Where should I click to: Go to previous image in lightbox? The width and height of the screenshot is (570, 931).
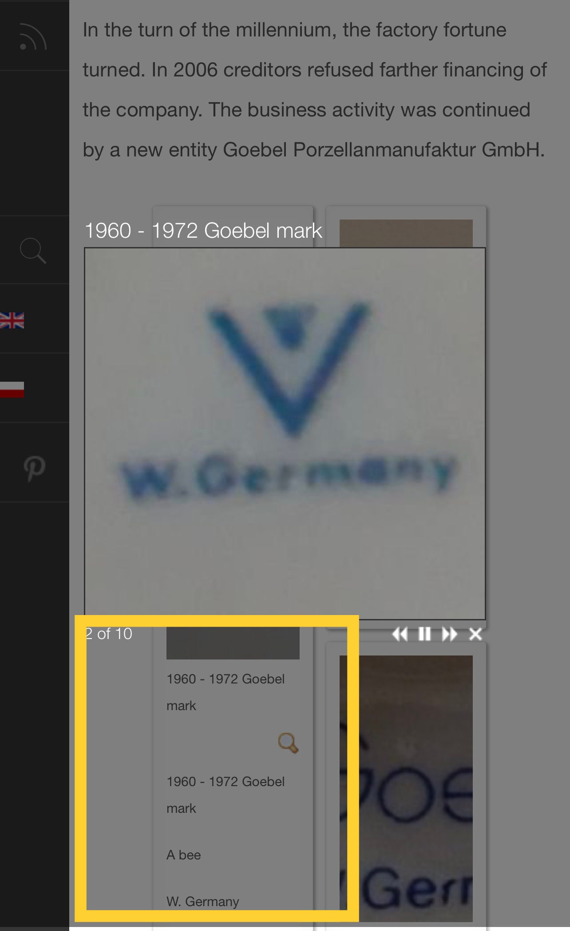(400, 634)
